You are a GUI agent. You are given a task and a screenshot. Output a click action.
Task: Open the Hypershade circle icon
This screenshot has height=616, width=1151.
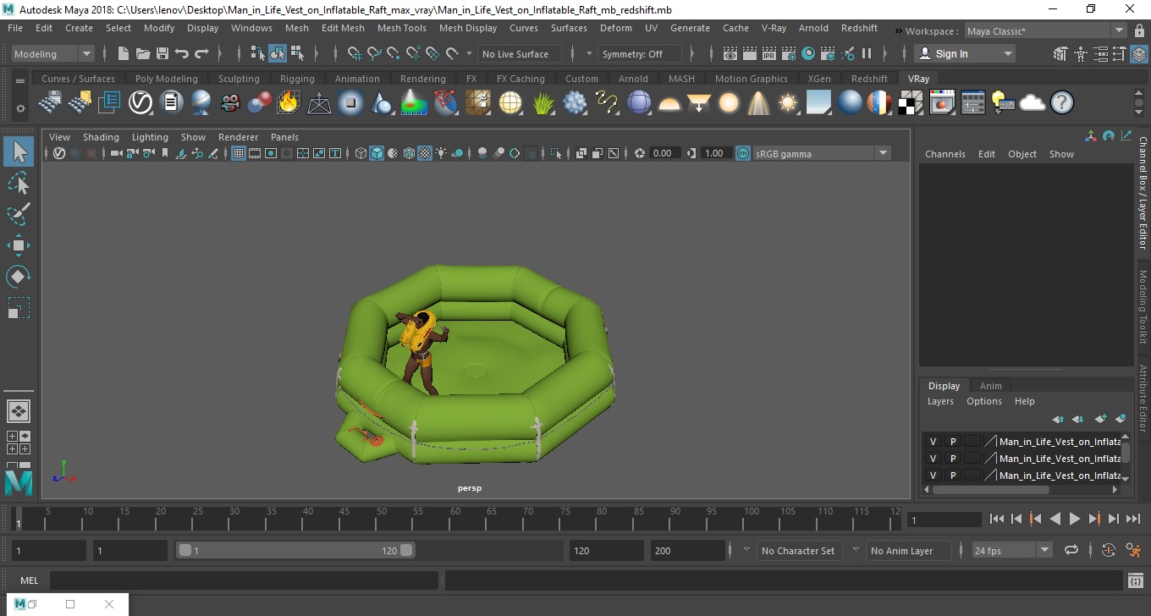[808, 53]
